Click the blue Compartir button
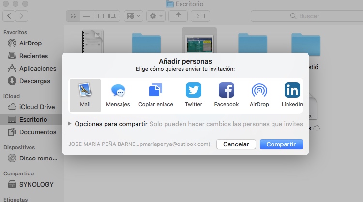This screenshot has width=363, height=202. [281, 144]
